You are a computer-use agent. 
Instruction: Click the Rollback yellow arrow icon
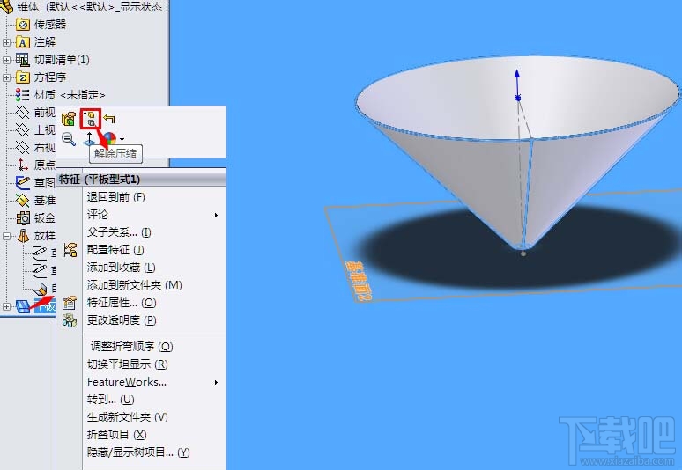(109, 119)
